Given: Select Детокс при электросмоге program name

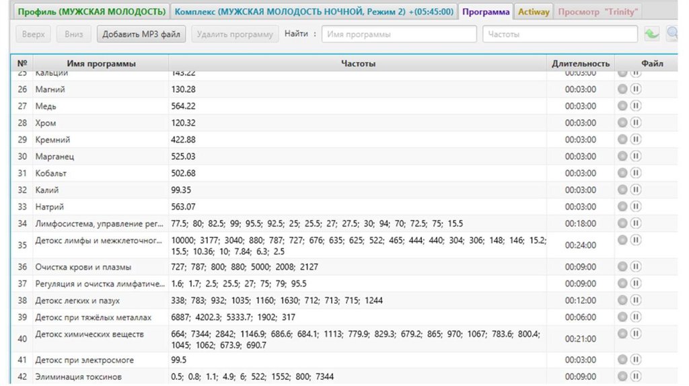Looking at the screenshot, I should (x=84, y=360).
